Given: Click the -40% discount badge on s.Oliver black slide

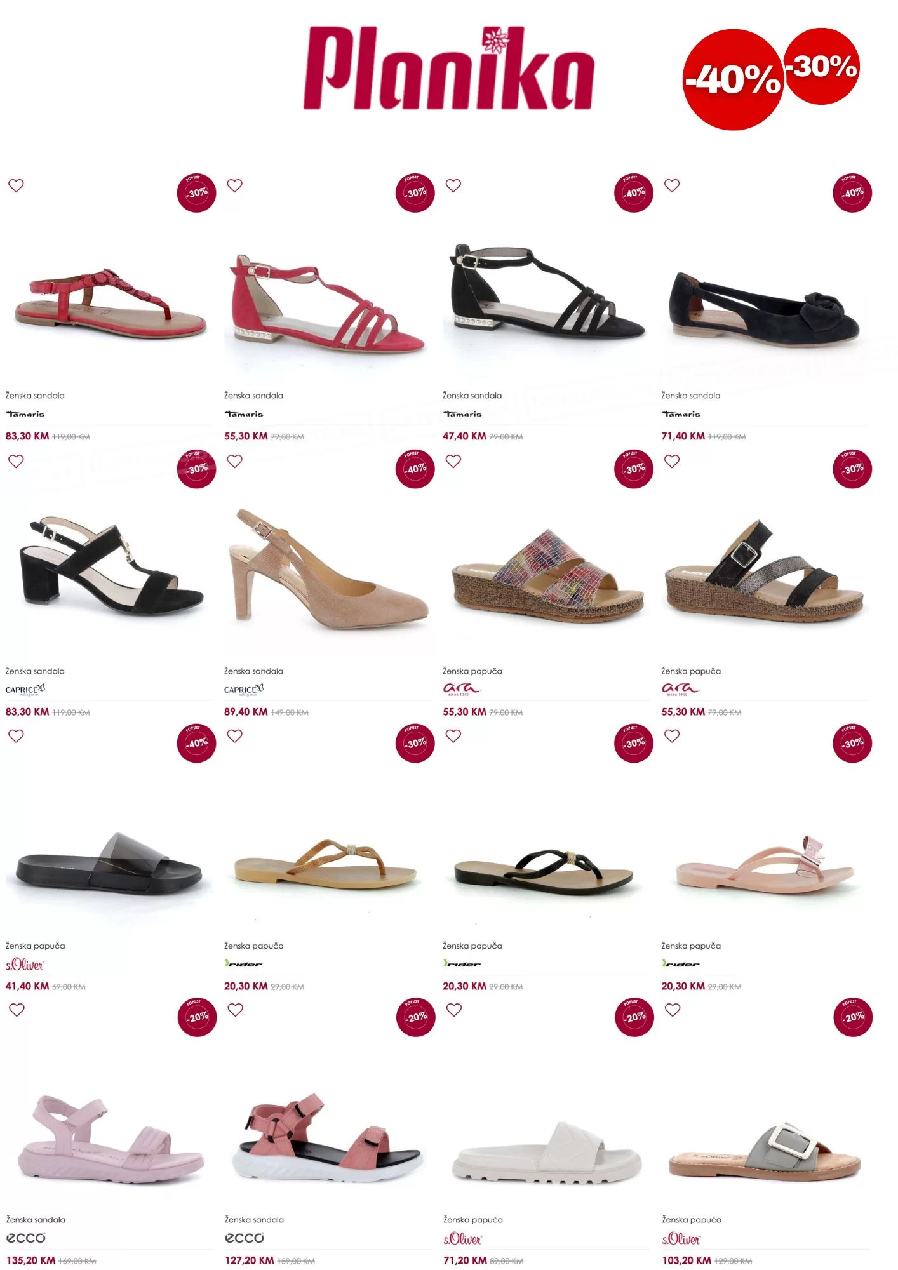Looking at the screenshot, I should coord(197,743).
